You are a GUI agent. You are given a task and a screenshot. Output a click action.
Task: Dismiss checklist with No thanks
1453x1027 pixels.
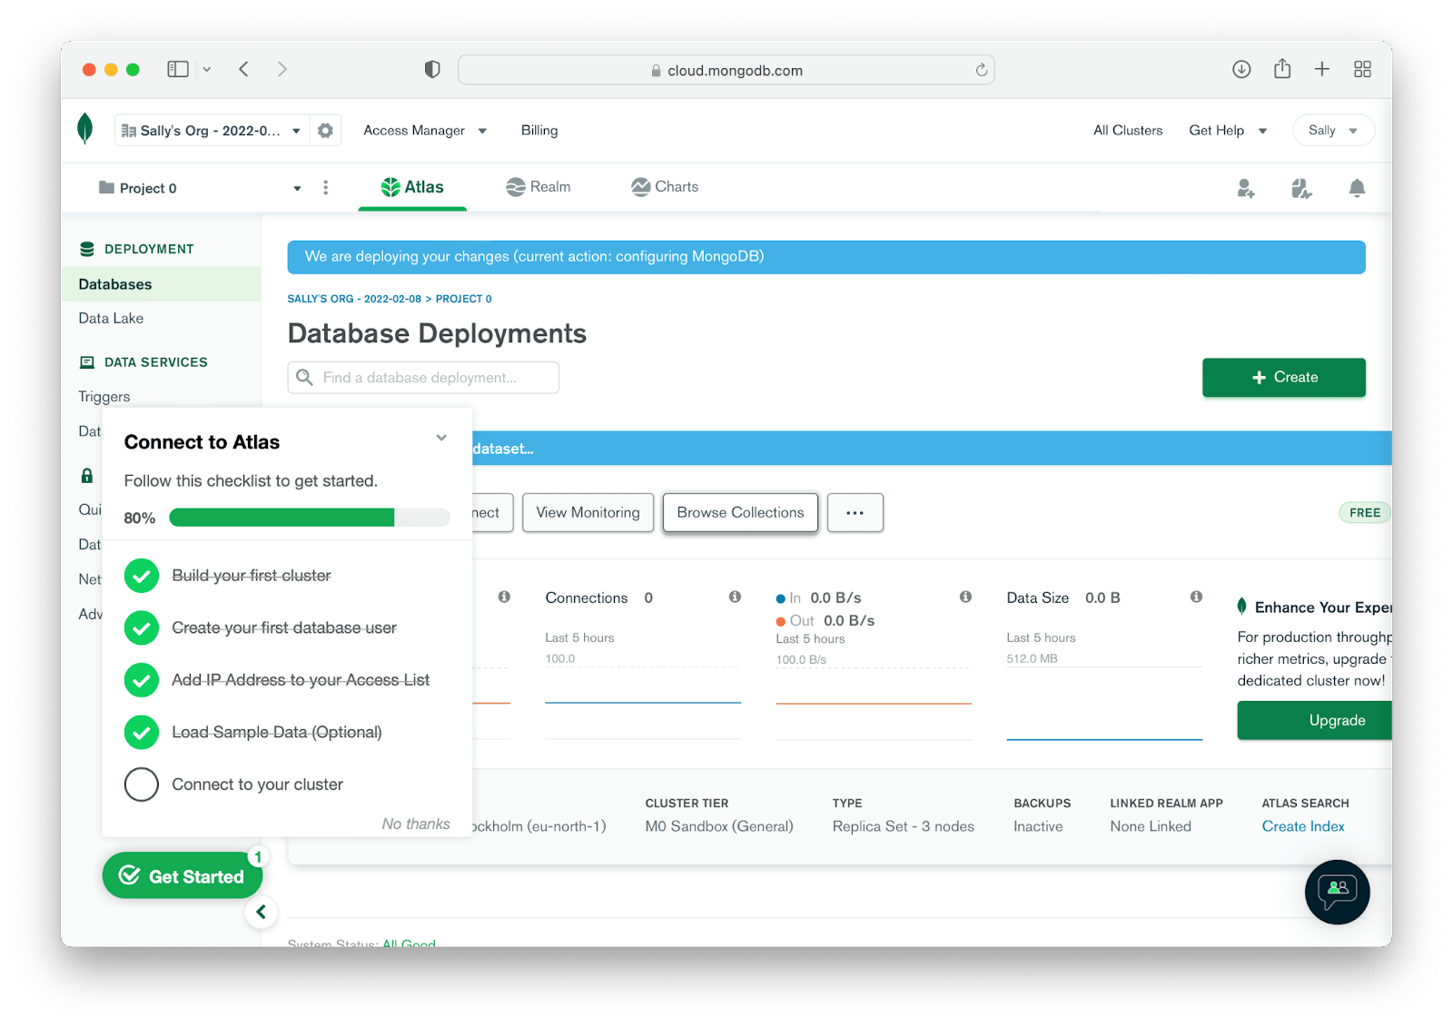pyautogui.click(x=416, y=824)
